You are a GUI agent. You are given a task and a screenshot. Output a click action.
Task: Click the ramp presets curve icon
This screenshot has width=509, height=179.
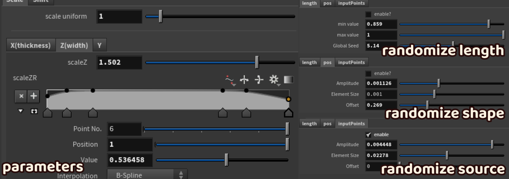point(230,80)
